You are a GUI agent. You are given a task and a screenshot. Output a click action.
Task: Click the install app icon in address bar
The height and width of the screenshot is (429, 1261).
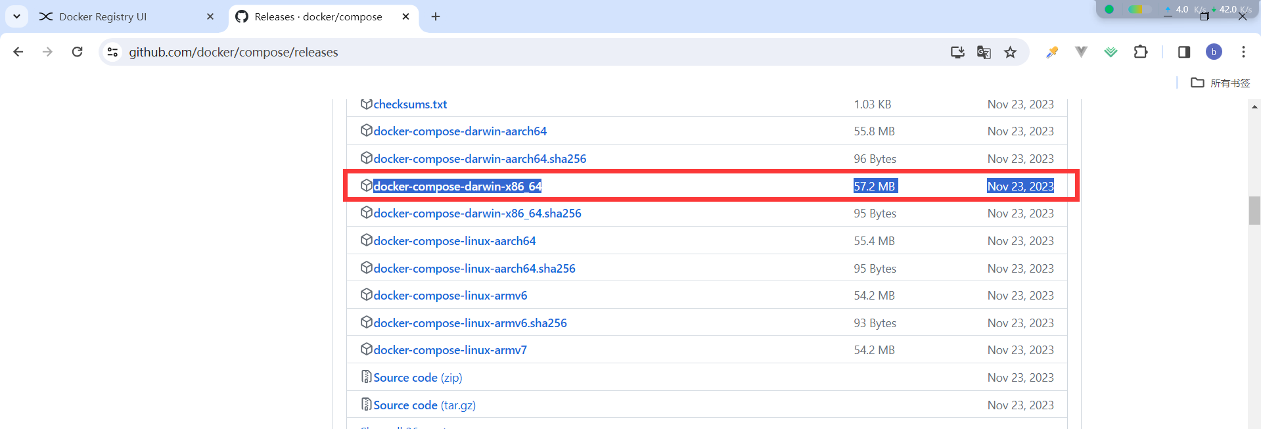click(x=957, y=52)
